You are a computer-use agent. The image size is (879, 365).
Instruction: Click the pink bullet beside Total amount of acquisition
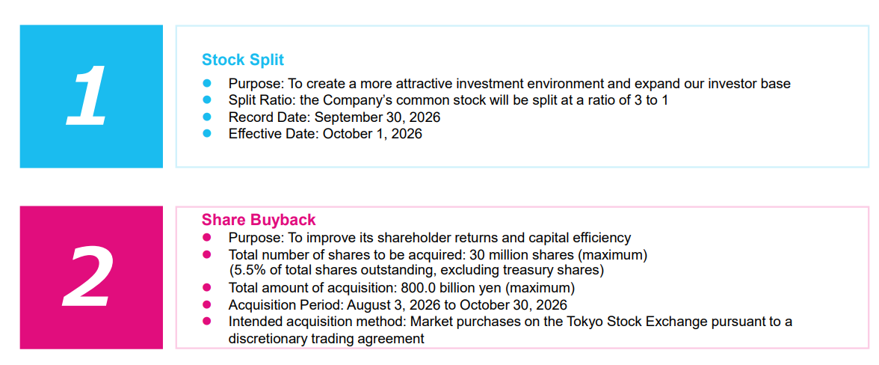(x=206, y=288)
